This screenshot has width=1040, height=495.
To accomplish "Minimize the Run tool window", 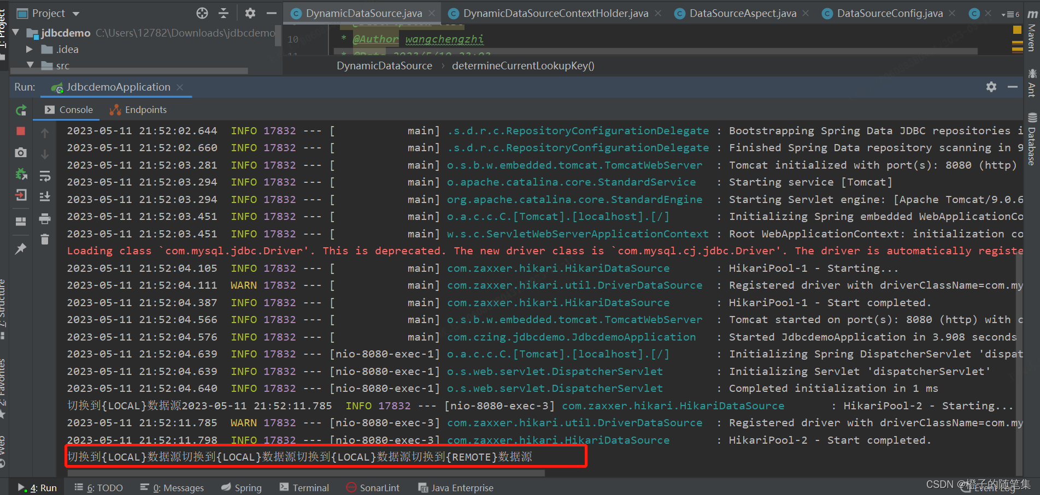I will [1013, 87].
